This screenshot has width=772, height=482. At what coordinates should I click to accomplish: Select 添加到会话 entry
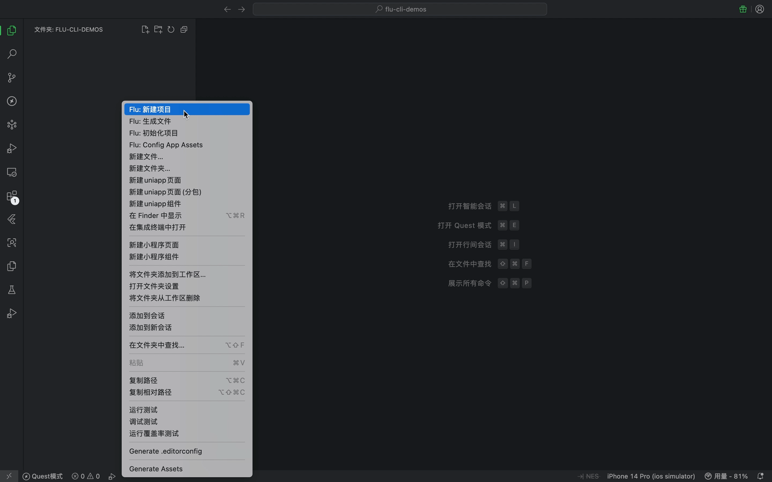(187, 315)
